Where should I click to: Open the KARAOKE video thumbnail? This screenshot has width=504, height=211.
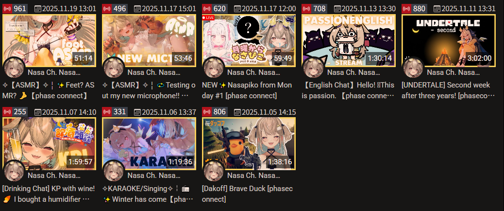pos(149,144)
